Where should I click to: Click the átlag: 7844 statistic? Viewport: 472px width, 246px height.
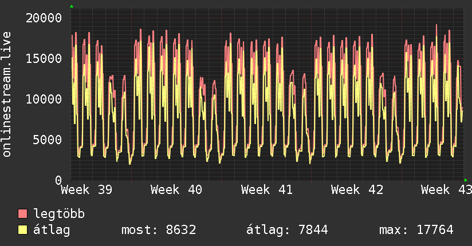(287, 230)
